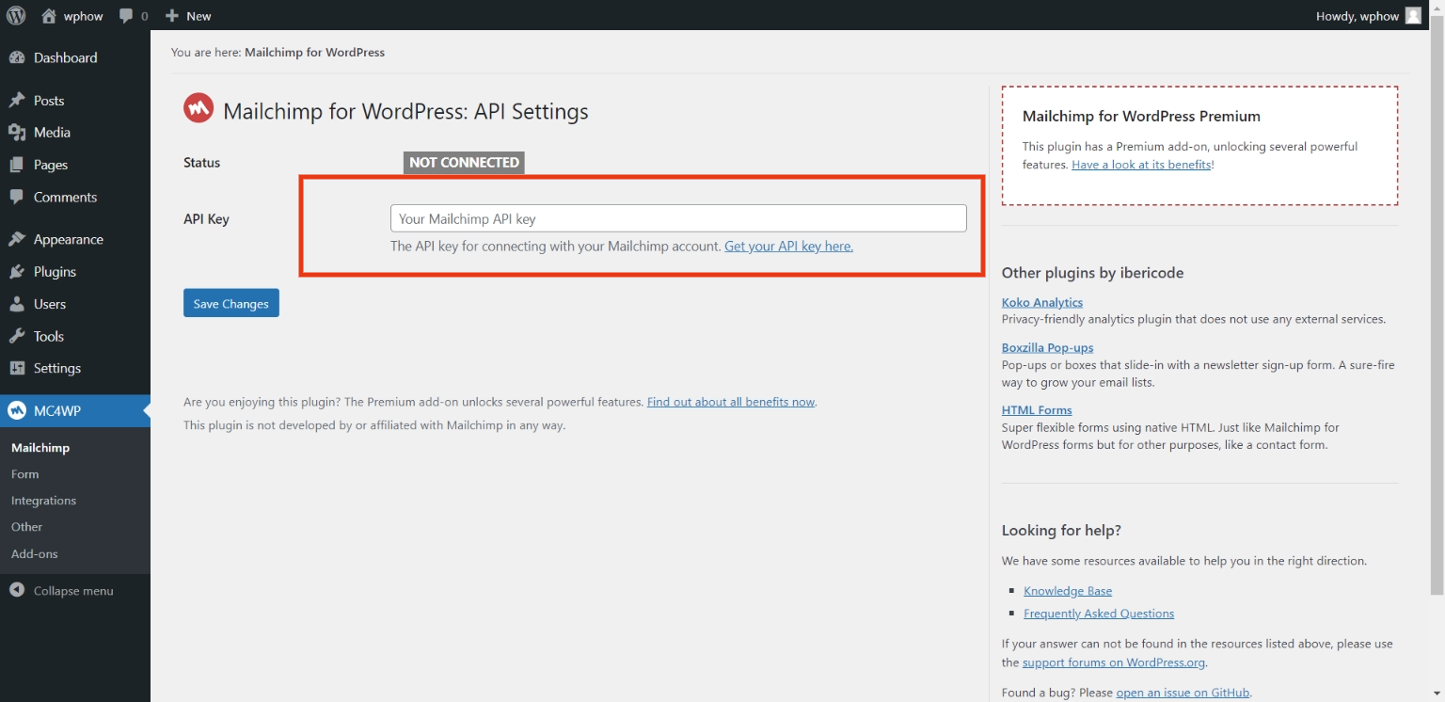Open the Knowledge Base link
The height and width of the screenshot is (702, 1445).
pyautogui.click(x=1068, y=591)
